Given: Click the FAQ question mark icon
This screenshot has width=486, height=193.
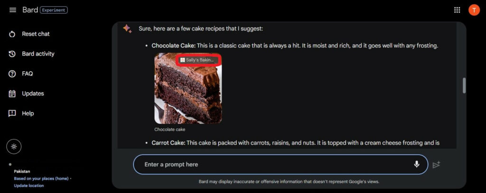Looking at the screenshot, I should (12, 74).
